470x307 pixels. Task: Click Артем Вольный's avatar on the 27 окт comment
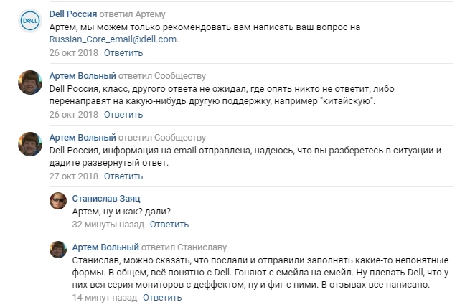29,146
